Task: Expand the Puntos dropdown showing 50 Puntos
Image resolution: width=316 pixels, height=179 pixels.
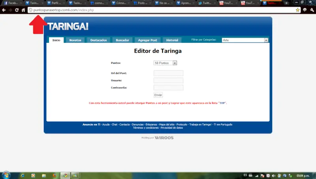Action: point(165,63)
